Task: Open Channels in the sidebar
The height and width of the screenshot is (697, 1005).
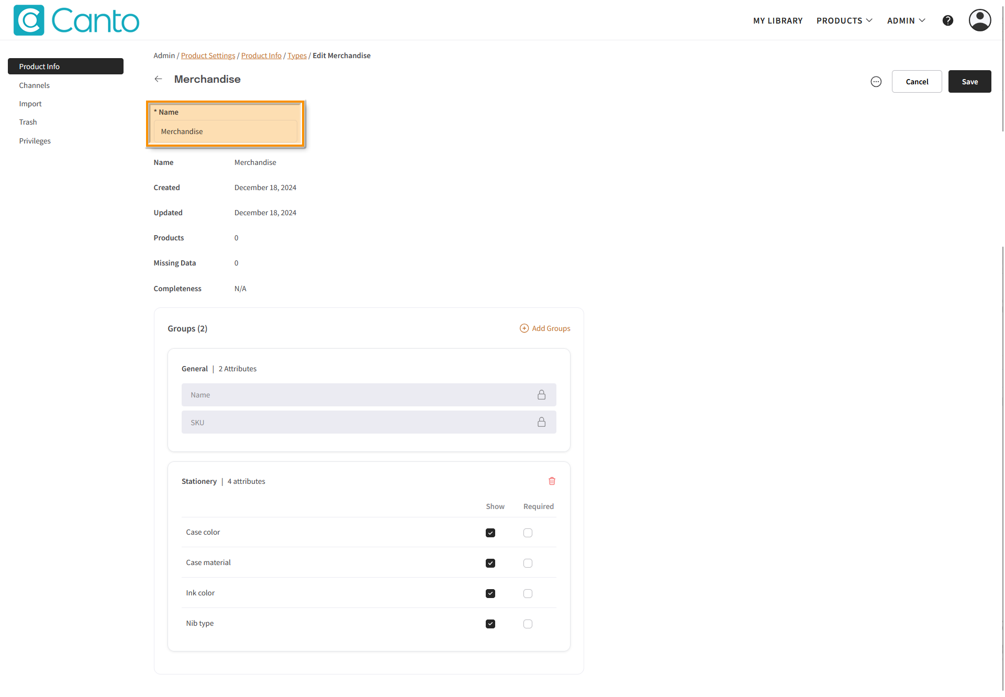Action: click(x=34, y=85)
